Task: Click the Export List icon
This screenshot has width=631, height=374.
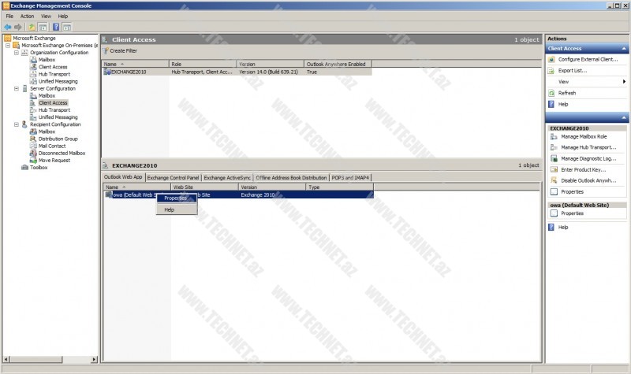Action: point(551,71)
